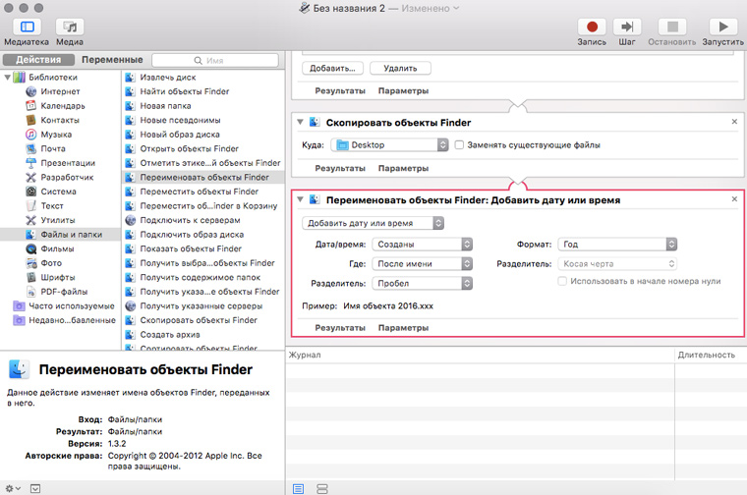The height and width of the screenshot is (495, 747).
Task: Open the Медиатека library panel
Action: point(27,28)
